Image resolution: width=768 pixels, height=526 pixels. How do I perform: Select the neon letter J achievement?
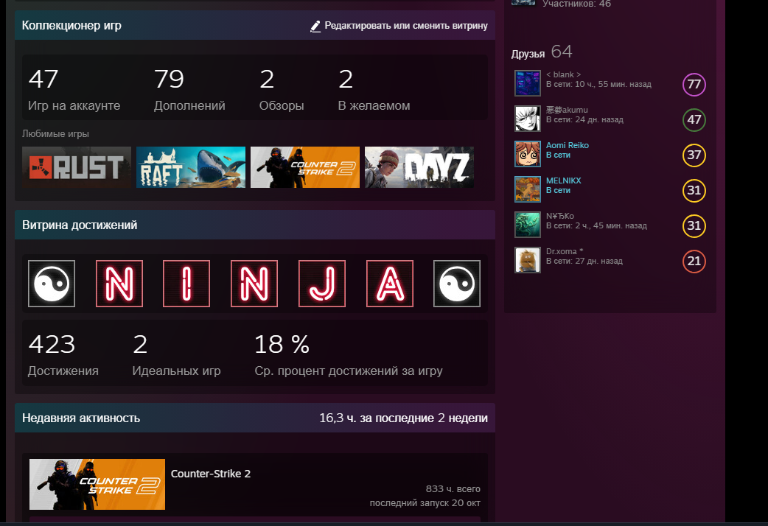pyautogui.click(x=322, y=284)
